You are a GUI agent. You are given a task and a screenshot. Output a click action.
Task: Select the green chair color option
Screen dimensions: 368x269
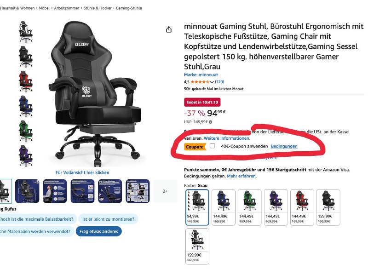(249, 207)
